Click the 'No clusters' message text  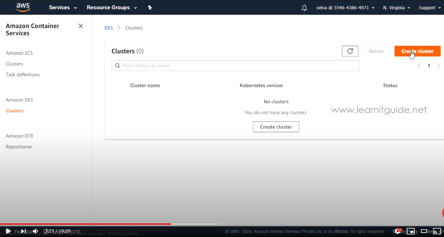coord(276,102)
